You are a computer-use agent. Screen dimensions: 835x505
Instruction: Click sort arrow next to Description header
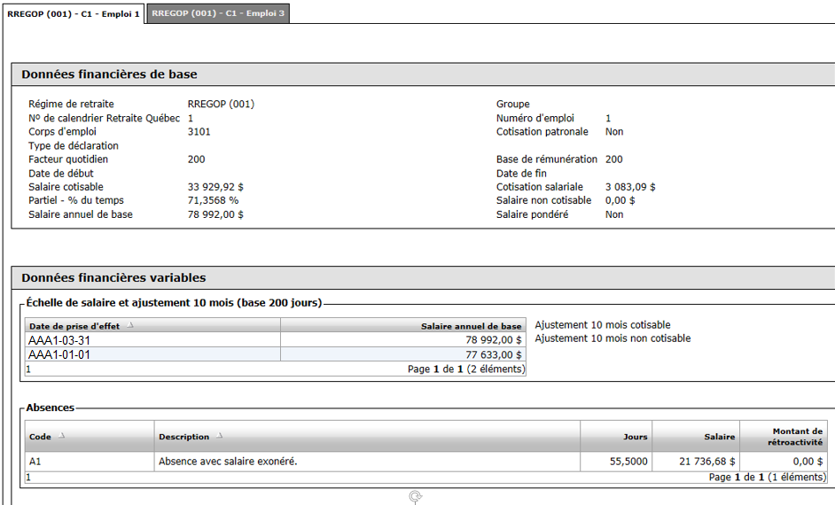(220, 436)
